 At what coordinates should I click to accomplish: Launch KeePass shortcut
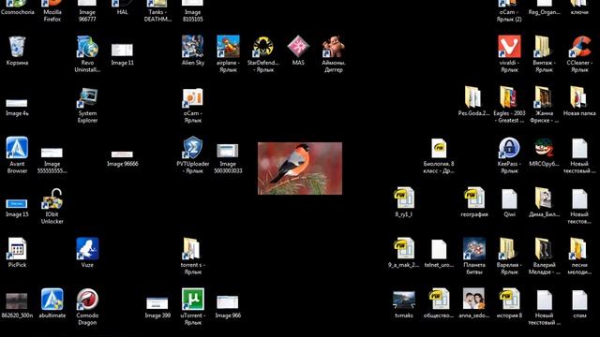[x=509, y=148]
